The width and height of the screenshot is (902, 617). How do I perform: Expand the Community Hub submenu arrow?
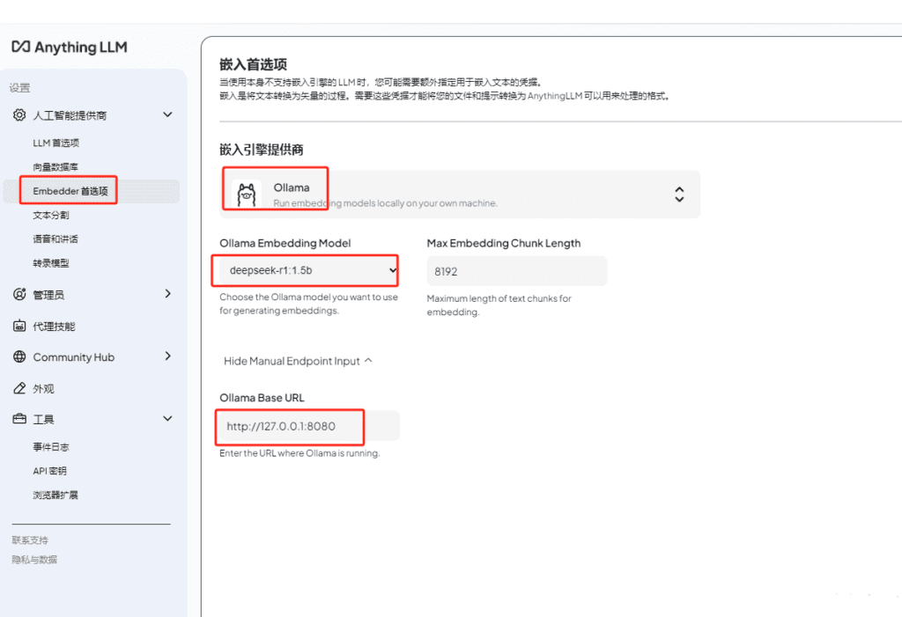[167, 356]
